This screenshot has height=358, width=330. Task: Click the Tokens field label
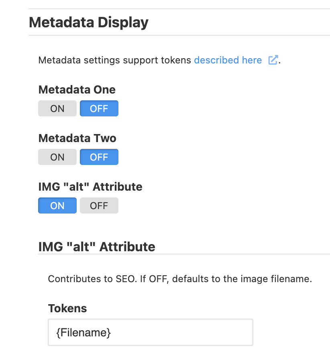click(67, 308)
